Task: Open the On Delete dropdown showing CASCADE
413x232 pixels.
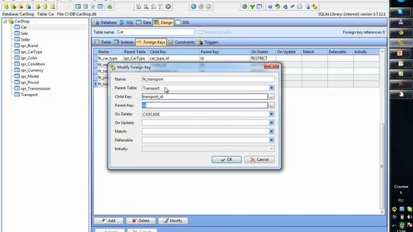Action: click(x=271, y=114)
